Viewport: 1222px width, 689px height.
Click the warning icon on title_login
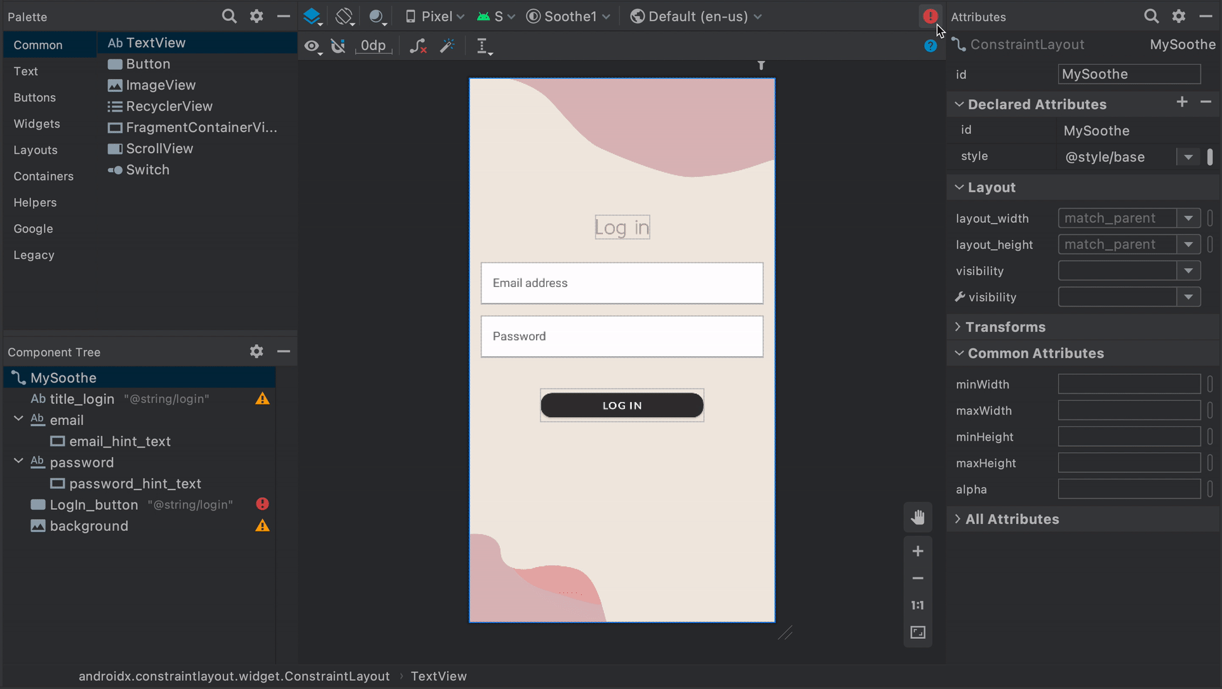pyautogui.click(x=264, y=399)
